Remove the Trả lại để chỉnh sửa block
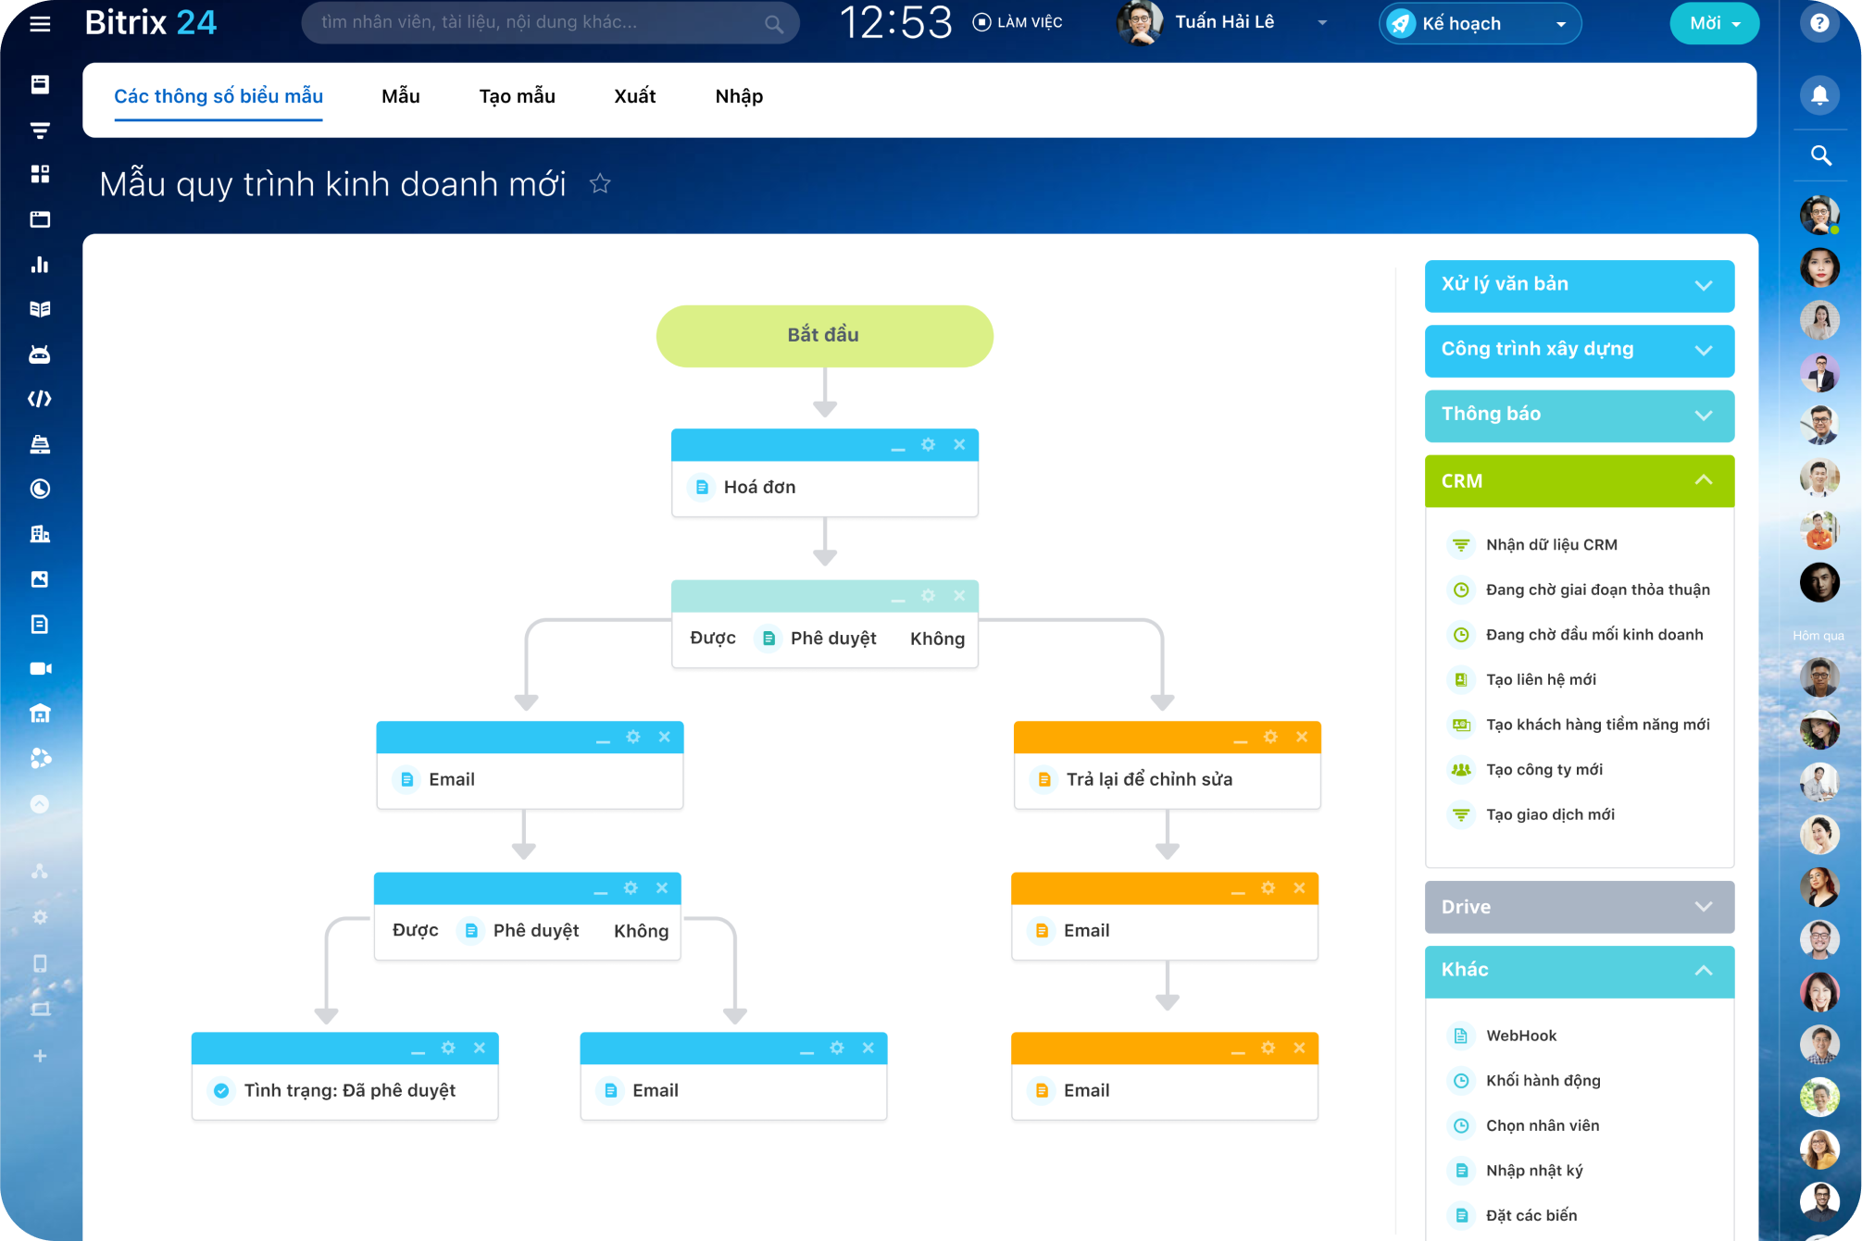The height and width of the screenshot is (1241, 1862). [1301, 737]
